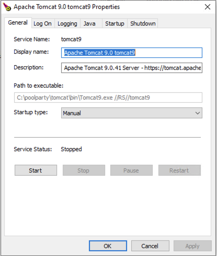The height and width of the screenshot is (256, 217).
Task: Expand the Startup type dropdown arrow
Action: point(198,113)
